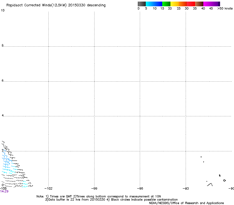The image size is (234, 205).
Task: Click the longitude label '-93'
Action: click(x=186, y=189)
